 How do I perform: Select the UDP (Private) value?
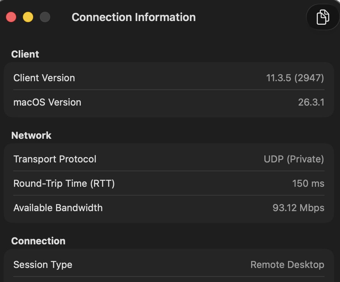[294, 159]
